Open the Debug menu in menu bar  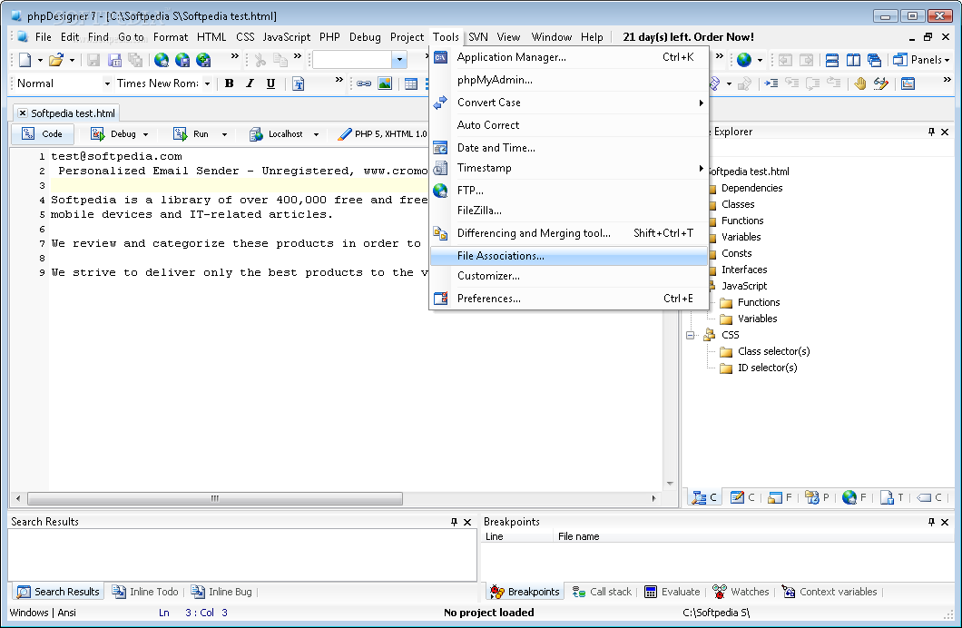click(365, 37)
